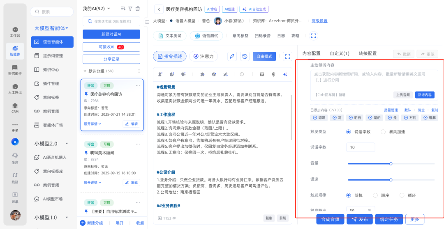Screen dimensions: 444x229
Task: Open 工作台 in the left sidebar
Action: point(15,32)
